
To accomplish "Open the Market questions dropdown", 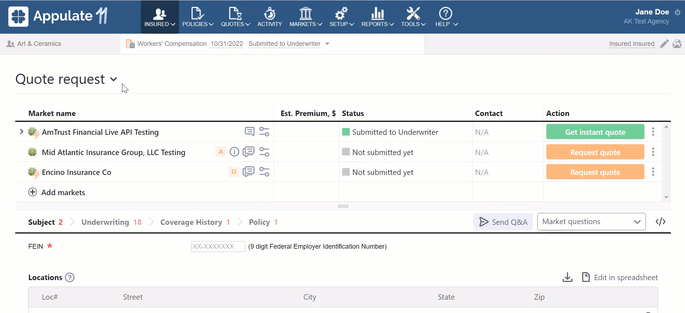I will point(591,222).
